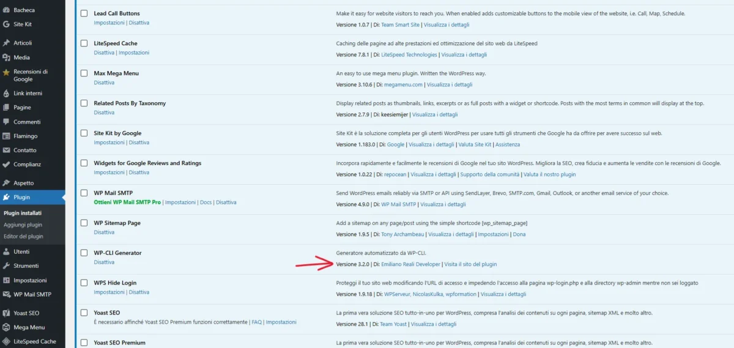Open the Pagine menu label

click(x=22, y=108)
